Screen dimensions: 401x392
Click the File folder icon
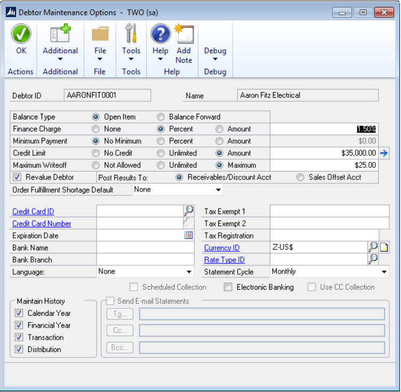click(100, 34)
